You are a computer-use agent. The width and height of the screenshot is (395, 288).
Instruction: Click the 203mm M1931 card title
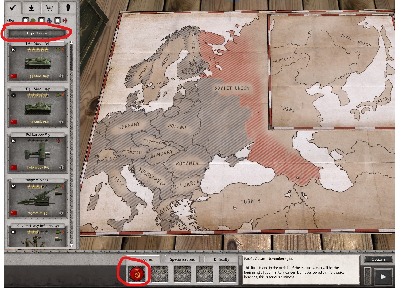click(38, 180)
